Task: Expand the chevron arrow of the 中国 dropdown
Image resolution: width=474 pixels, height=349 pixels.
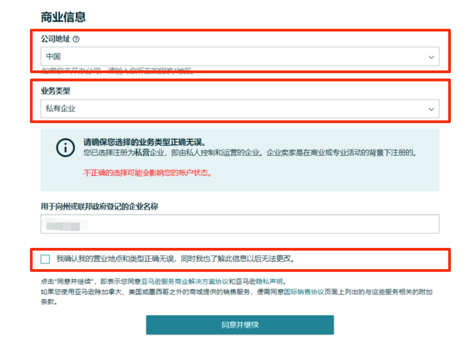Action: coord(431,57)
